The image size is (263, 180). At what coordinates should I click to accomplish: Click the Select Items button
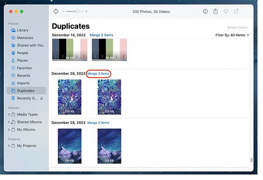click(237, 28)
